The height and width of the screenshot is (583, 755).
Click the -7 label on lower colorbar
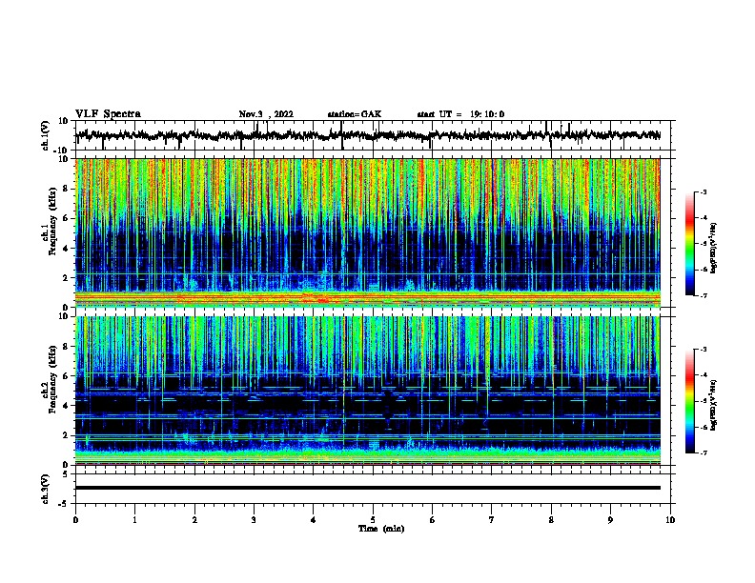coord(703,452)
